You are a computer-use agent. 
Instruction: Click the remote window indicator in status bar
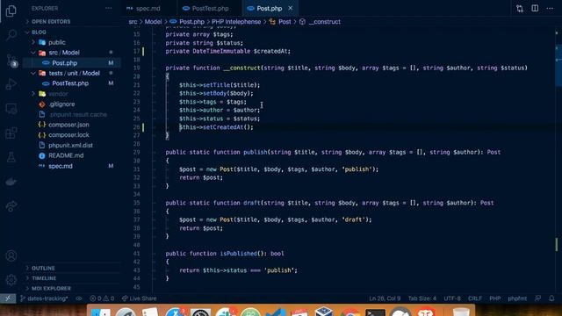tap(8, 298)
